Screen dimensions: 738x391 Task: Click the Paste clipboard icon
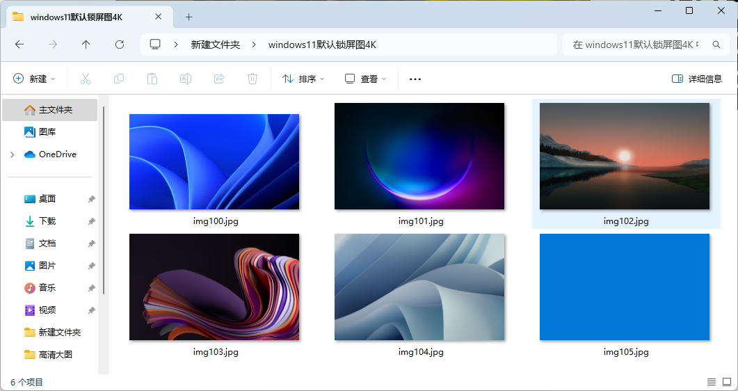click(152, 79)
